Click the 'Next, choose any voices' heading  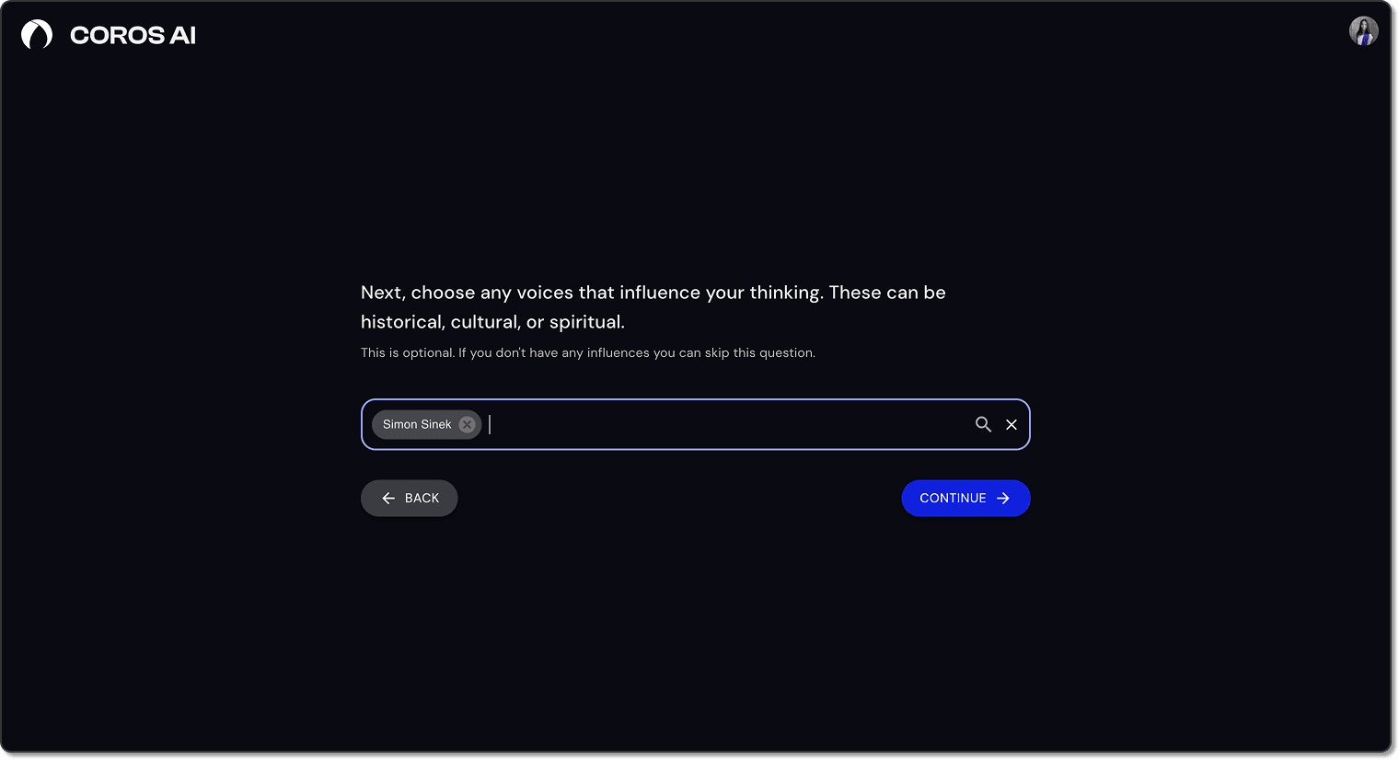[653, 293]
